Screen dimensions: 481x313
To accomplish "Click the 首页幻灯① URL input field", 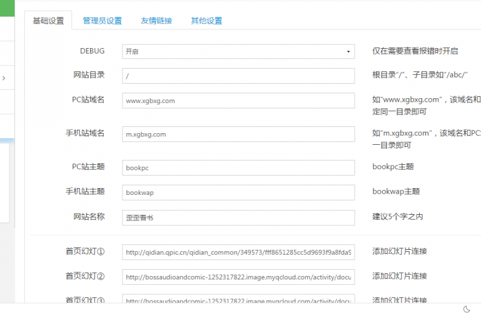I will tap(238, 252).
